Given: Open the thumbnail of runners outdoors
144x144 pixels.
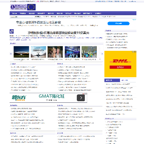Looking at the screenshot, I should click(89, 52).
